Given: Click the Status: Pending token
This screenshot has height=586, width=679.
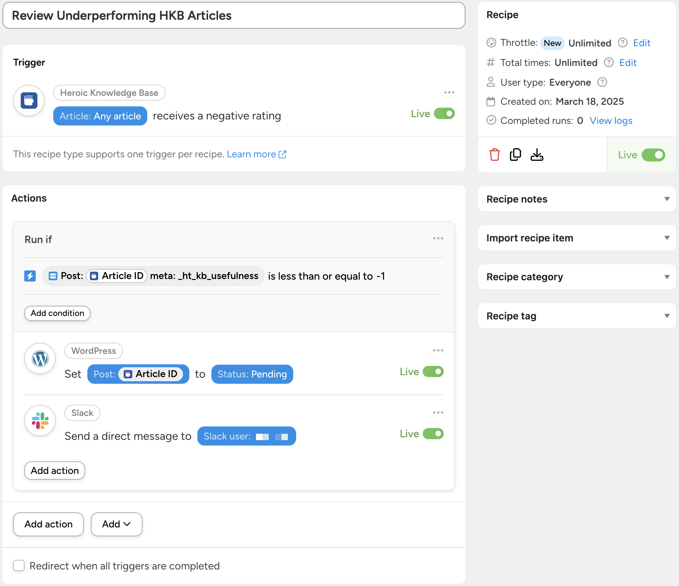Looking at the screenshot, I should pyautogui.click(x=252, y=374).
